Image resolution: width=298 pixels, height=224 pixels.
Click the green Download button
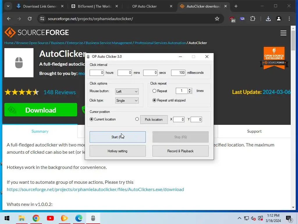[x=41, y=110]
